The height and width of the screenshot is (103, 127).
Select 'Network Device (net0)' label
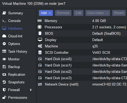tap(62, 84)
